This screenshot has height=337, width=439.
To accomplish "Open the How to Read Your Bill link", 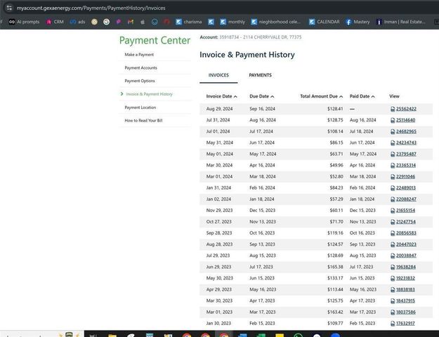I will pyautogui.click(x=143, y=121).
